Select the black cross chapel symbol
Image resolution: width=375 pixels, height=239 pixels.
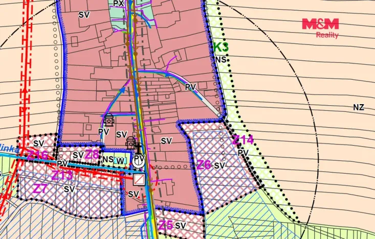[x=138, y=148]
